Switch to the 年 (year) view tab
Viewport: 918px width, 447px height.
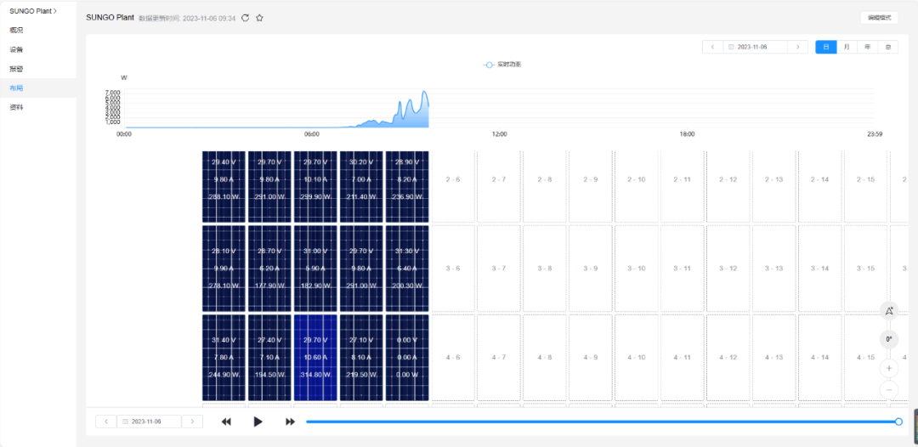pyautogui.click(x=867, y=47)
